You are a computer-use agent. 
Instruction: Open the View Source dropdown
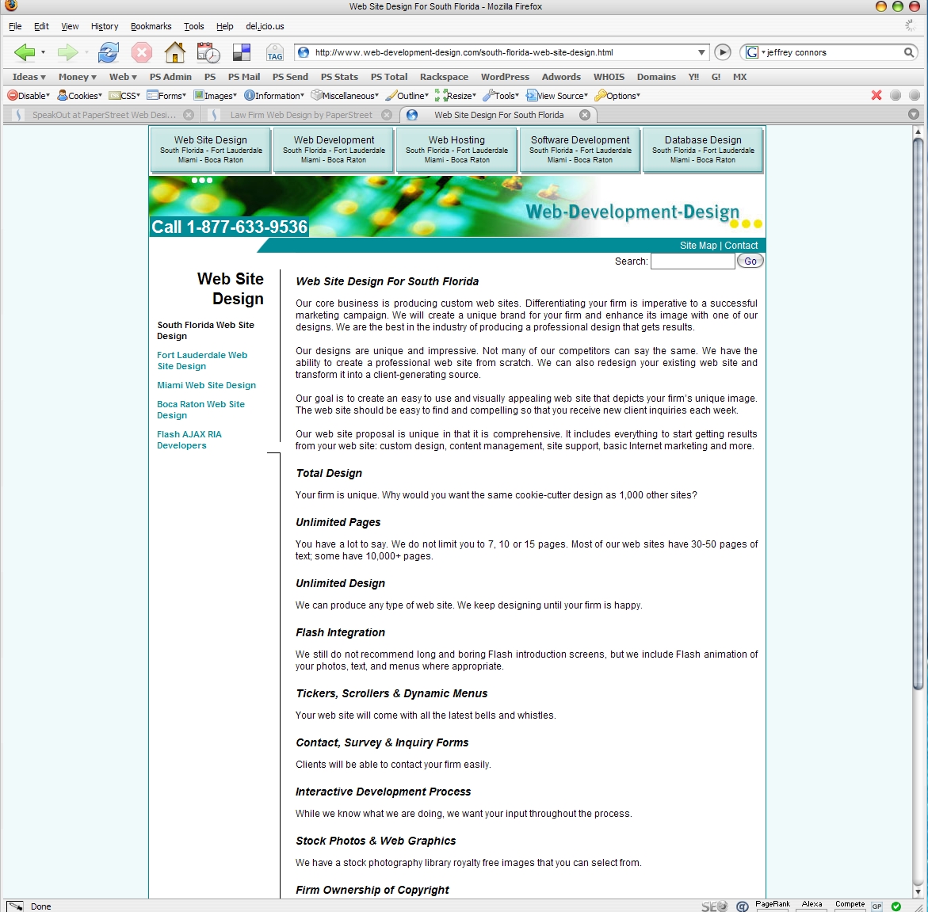tap(557, 95)
